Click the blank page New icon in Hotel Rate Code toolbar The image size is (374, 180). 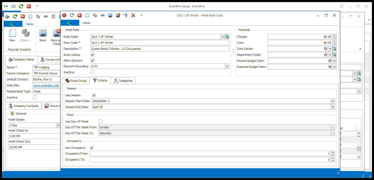87,16
